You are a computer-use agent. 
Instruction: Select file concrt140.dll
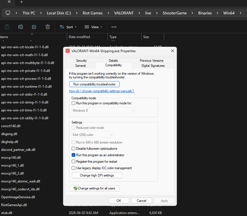point(11,126)
